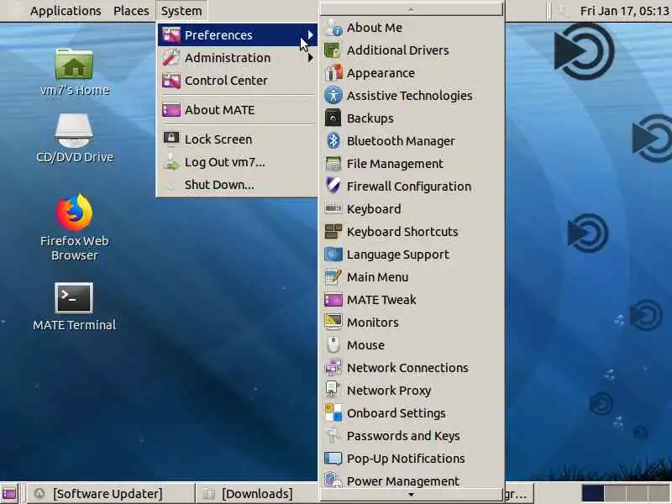Click the Firewall Configuration shield icon
The height and width of the screenshot is (504, 672).
(x=333, y=186)
